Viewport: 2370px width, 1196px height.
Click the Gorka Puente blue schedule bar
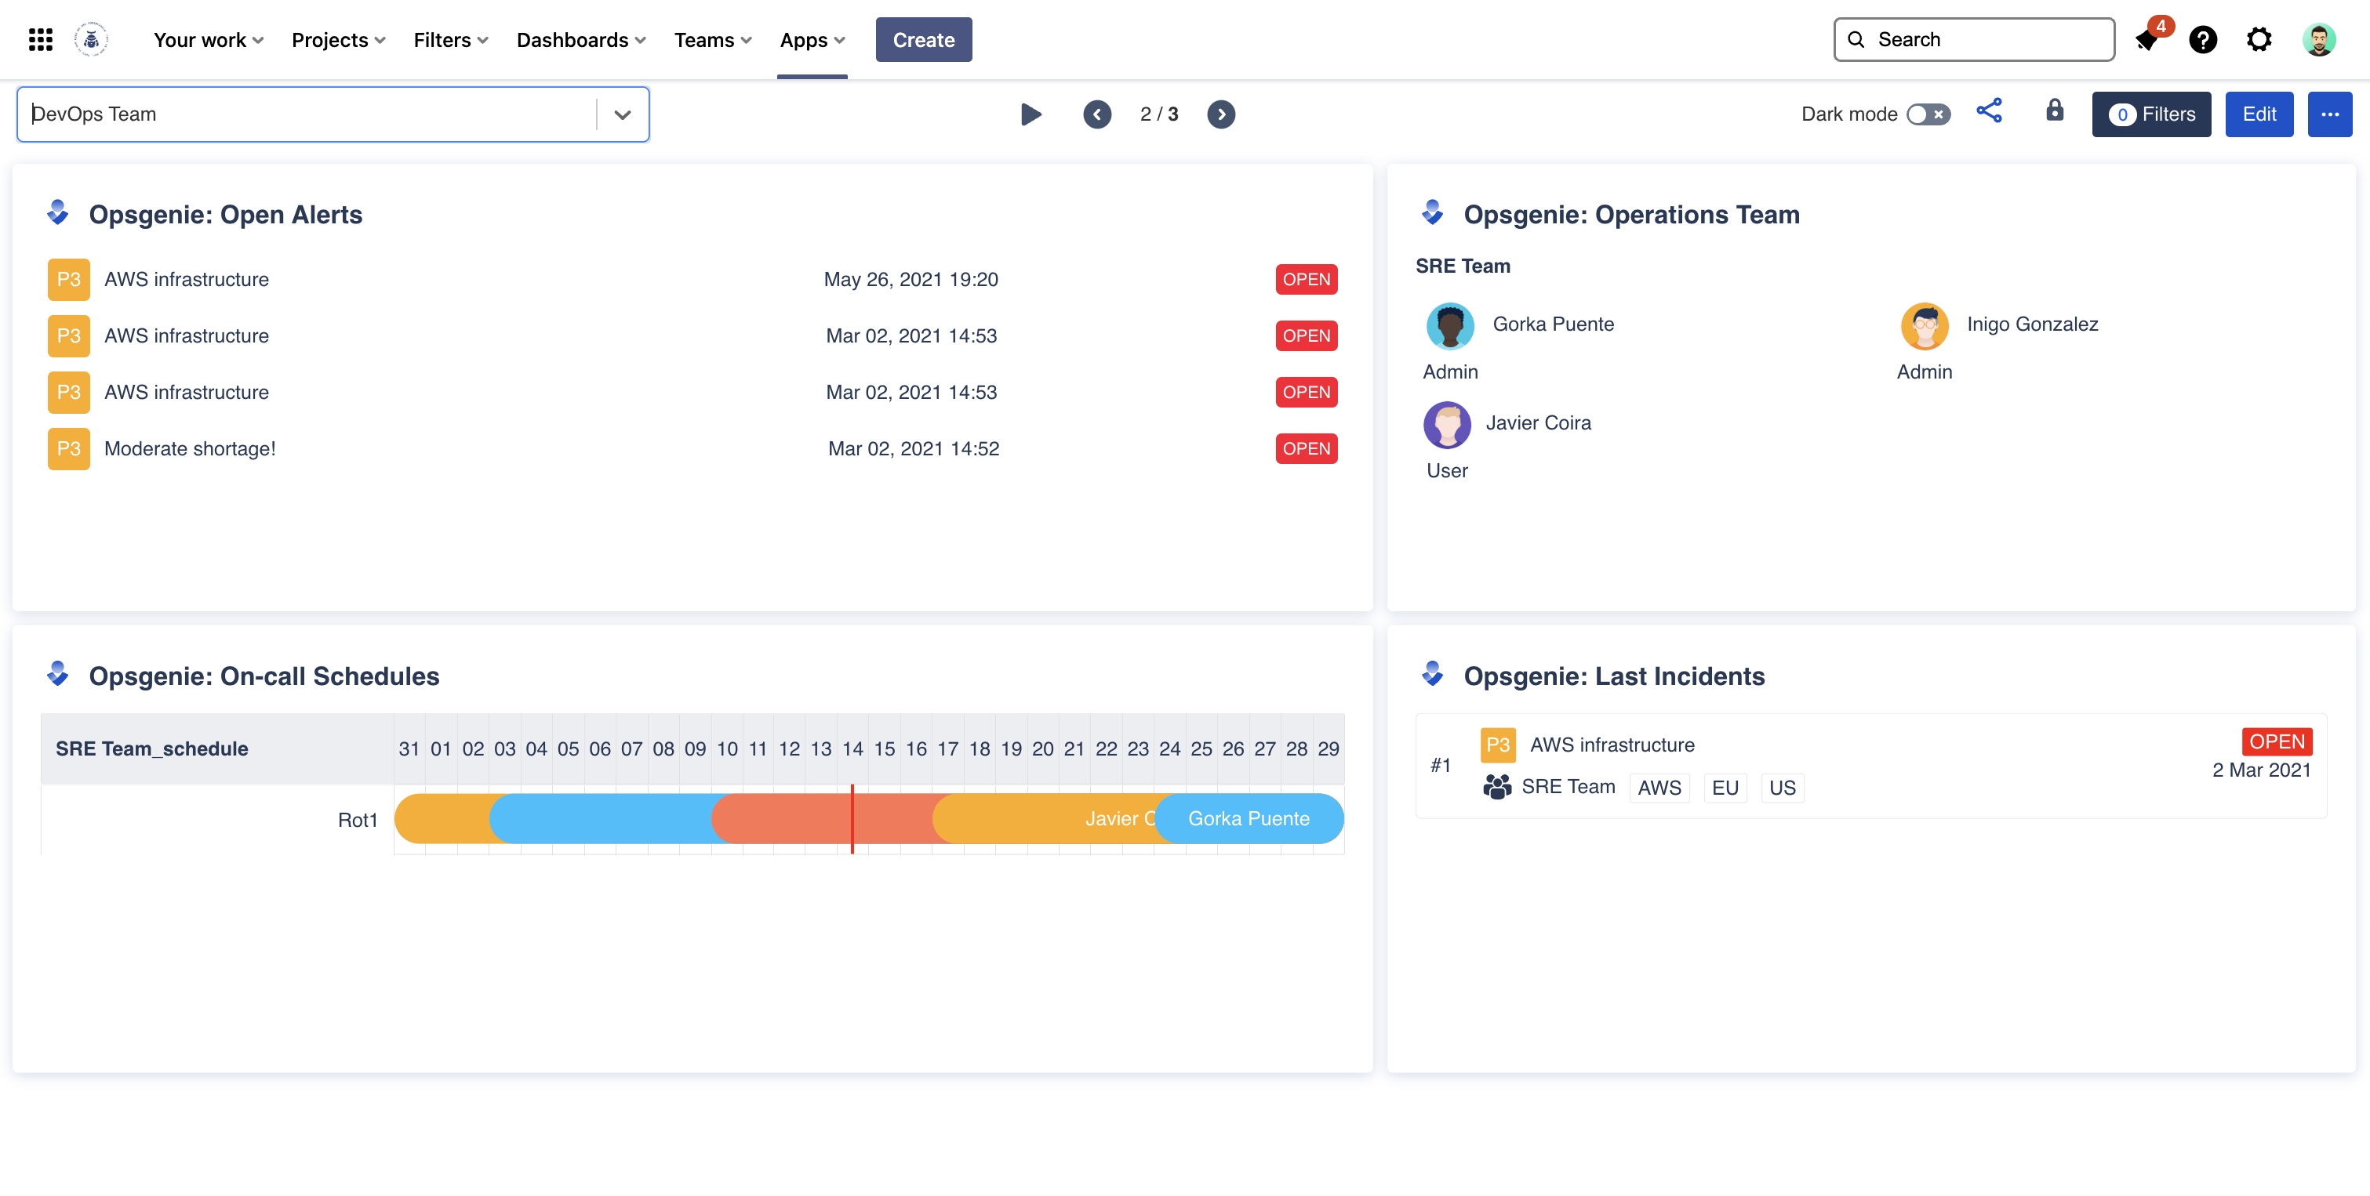pyautogui.click(x=1249, y=818)
